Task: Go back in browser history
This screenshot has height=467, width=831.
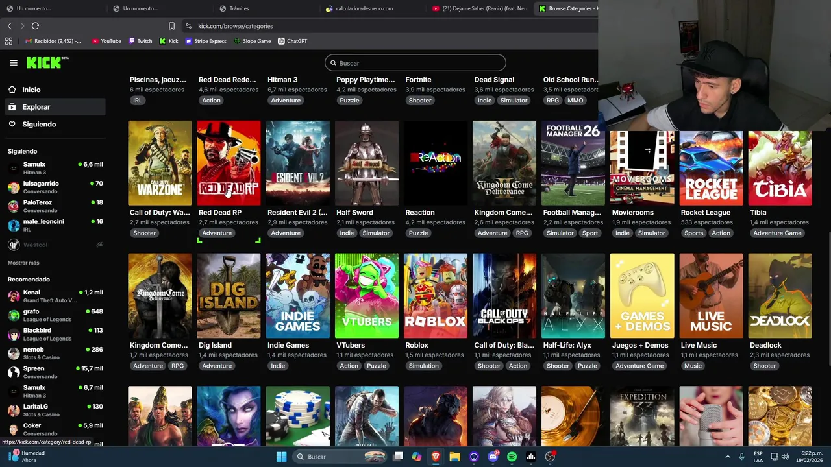Action: click(x=9, y=26)
